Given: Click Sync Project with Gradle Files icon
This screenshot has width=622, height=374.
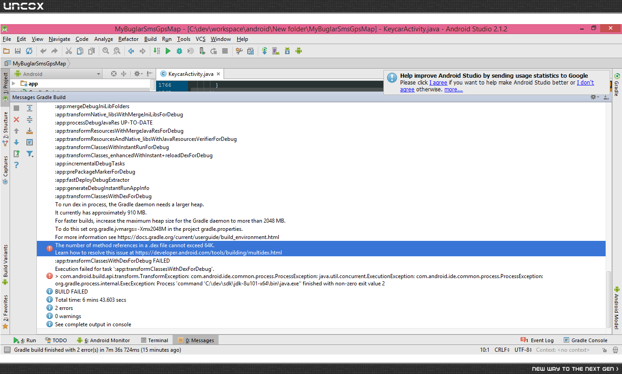Looking at the screenshot, I should pos(265,51).
